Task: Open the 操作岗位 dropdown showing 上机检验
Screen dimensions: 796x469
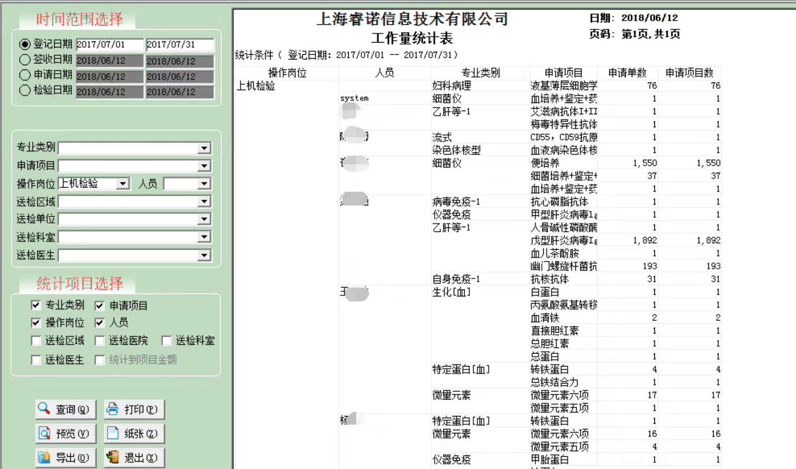Action: [x=123, y=184]
